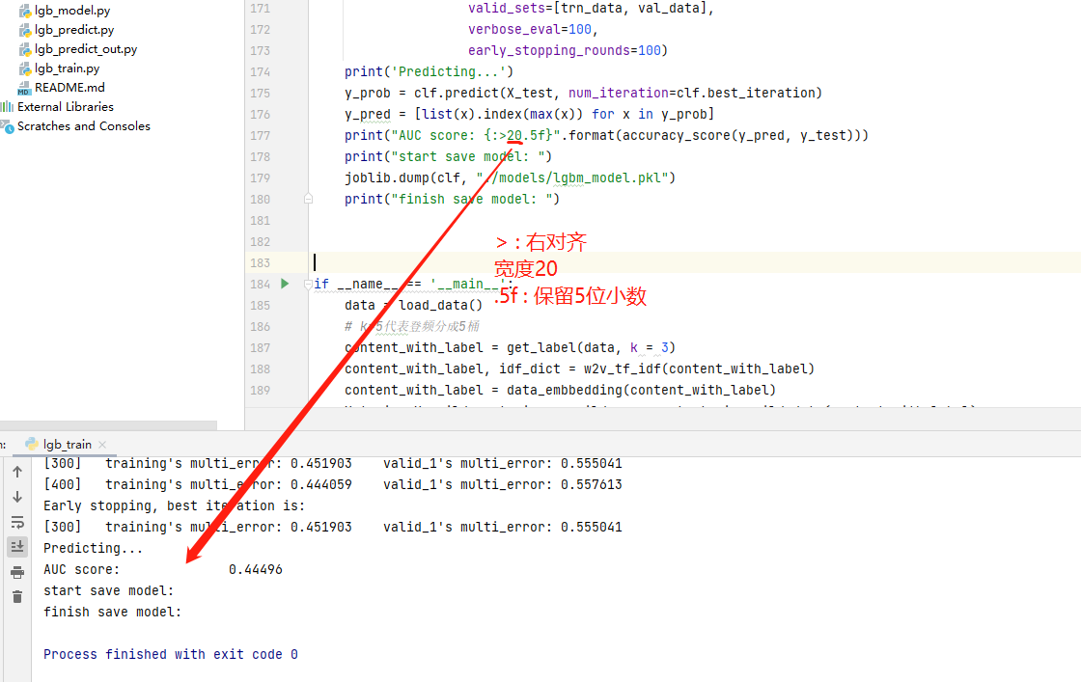Expand External Libraries node
The image size is (1081, 682).
[66, 107]
